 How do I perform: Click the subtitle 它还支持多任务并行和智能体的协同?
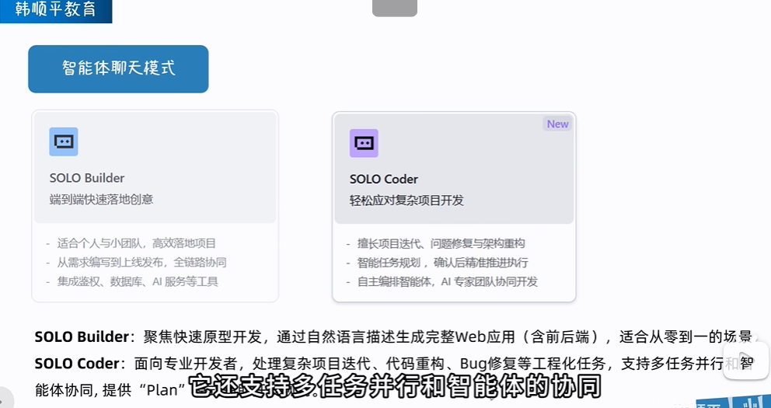tap(396, 387)
